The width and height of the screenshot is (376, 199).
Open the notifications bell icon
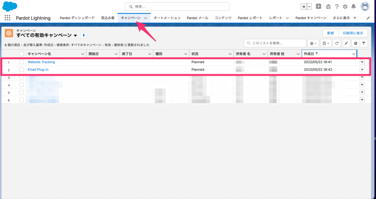click(x=354, y=7)
